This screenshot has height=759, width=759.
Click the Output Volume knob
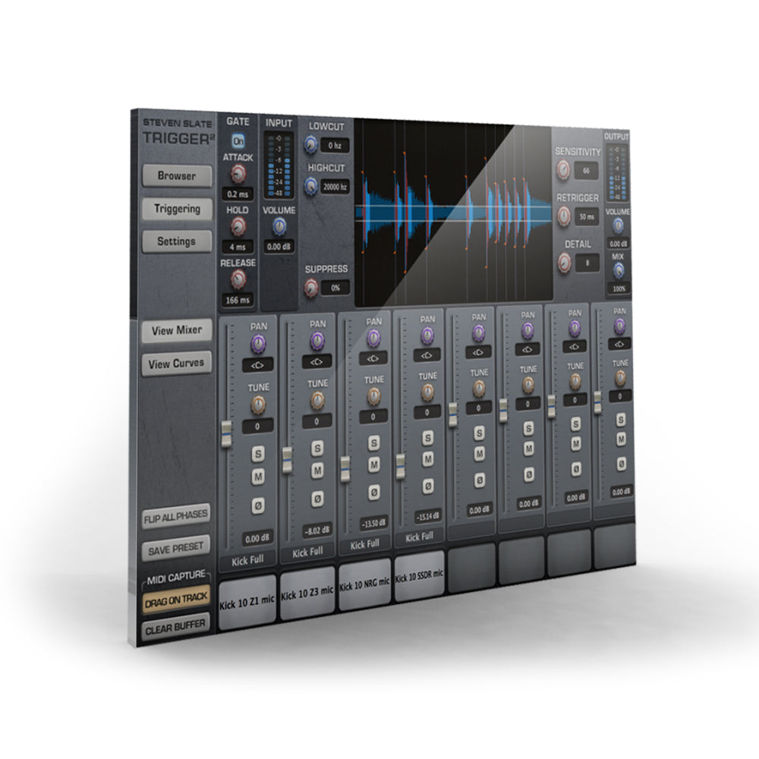[x=618, y=225]
